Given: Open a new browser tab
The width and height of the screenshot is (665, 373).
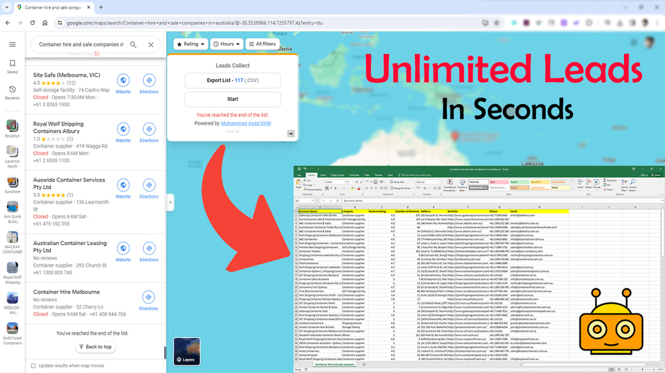Looking at the screenshot, I should [101, 7].
